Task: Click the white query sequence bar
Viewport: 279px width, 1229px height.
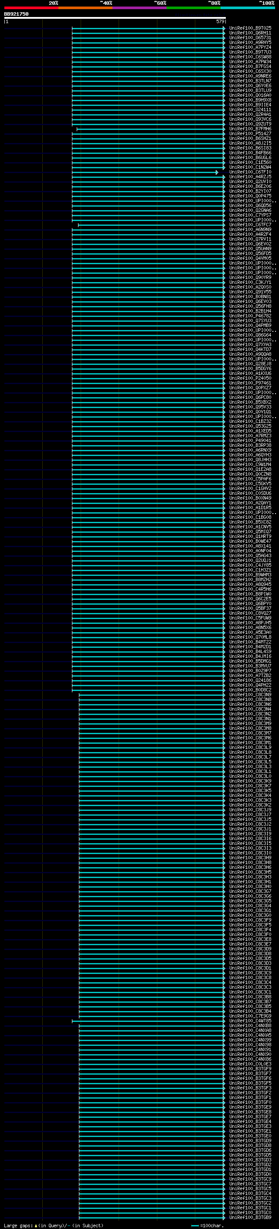Action: 115,17
